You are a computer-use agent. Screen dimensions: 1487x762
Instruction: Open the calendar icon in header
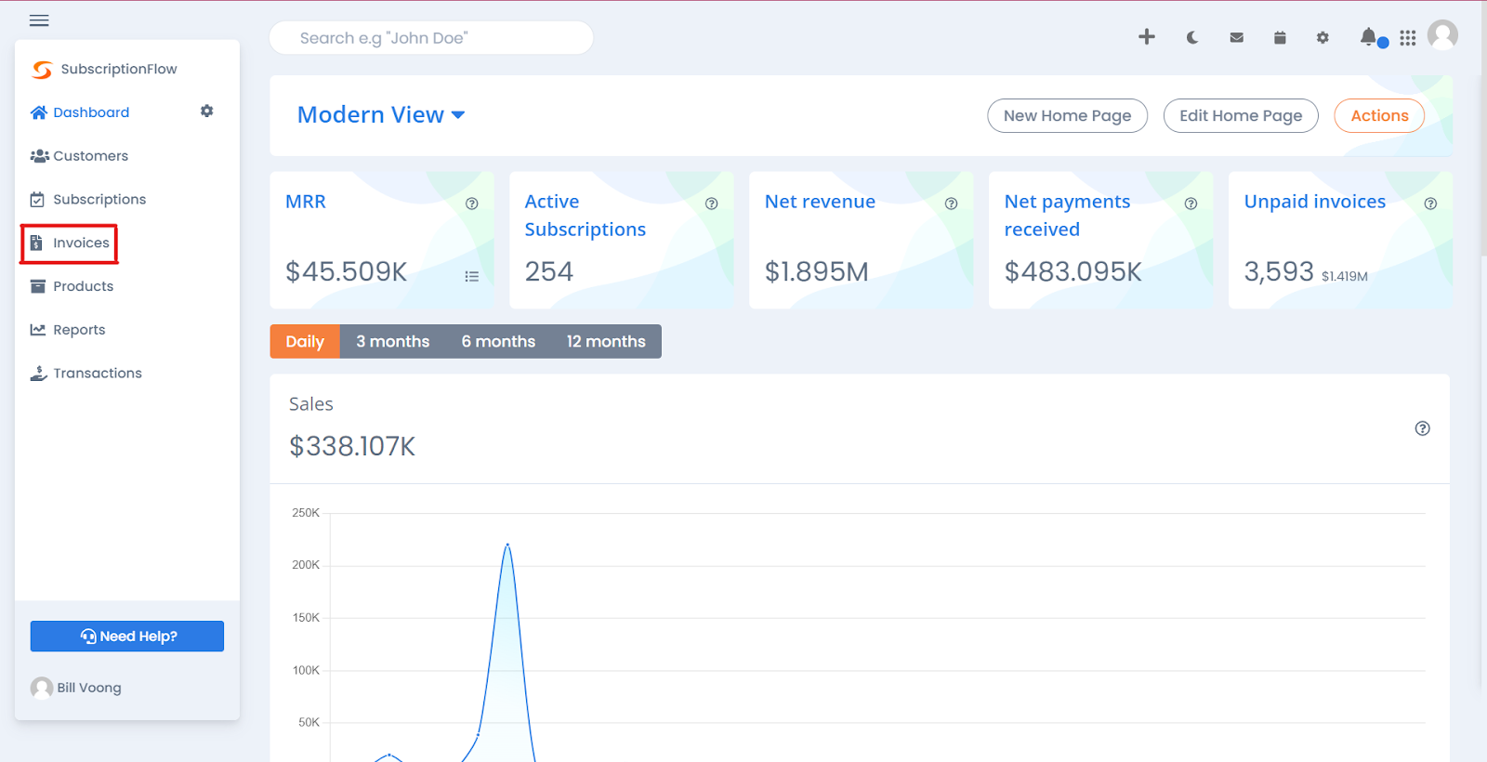click(x=1280, y=37)
